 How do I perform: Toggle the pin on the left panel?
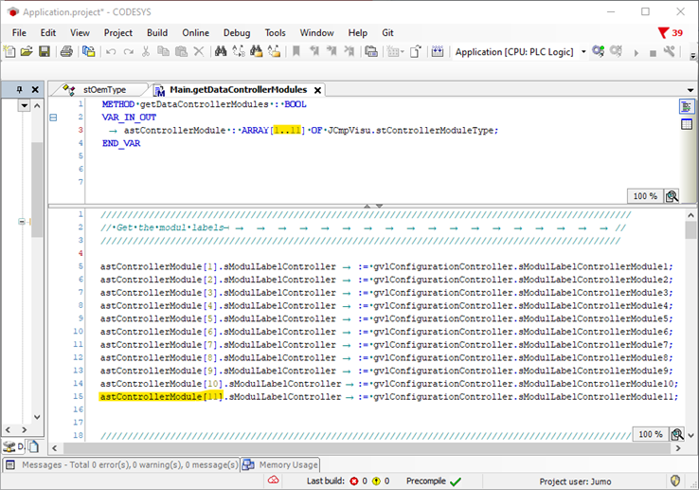(x=20, y=90)
